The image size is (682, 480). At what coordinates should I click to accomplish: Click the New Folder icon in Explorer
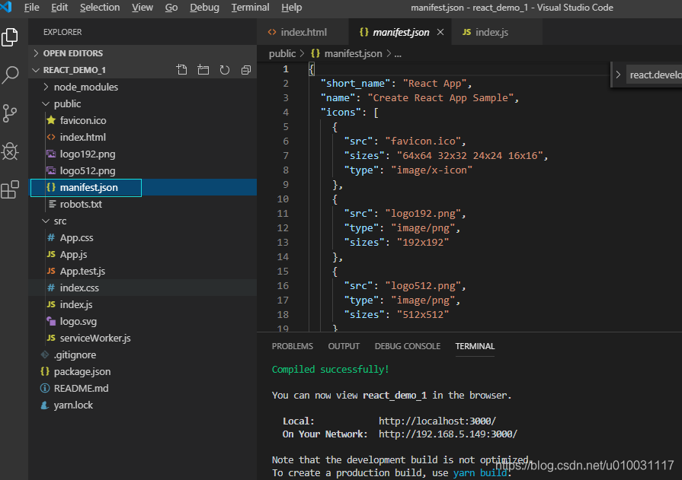[x=203, y=69]
